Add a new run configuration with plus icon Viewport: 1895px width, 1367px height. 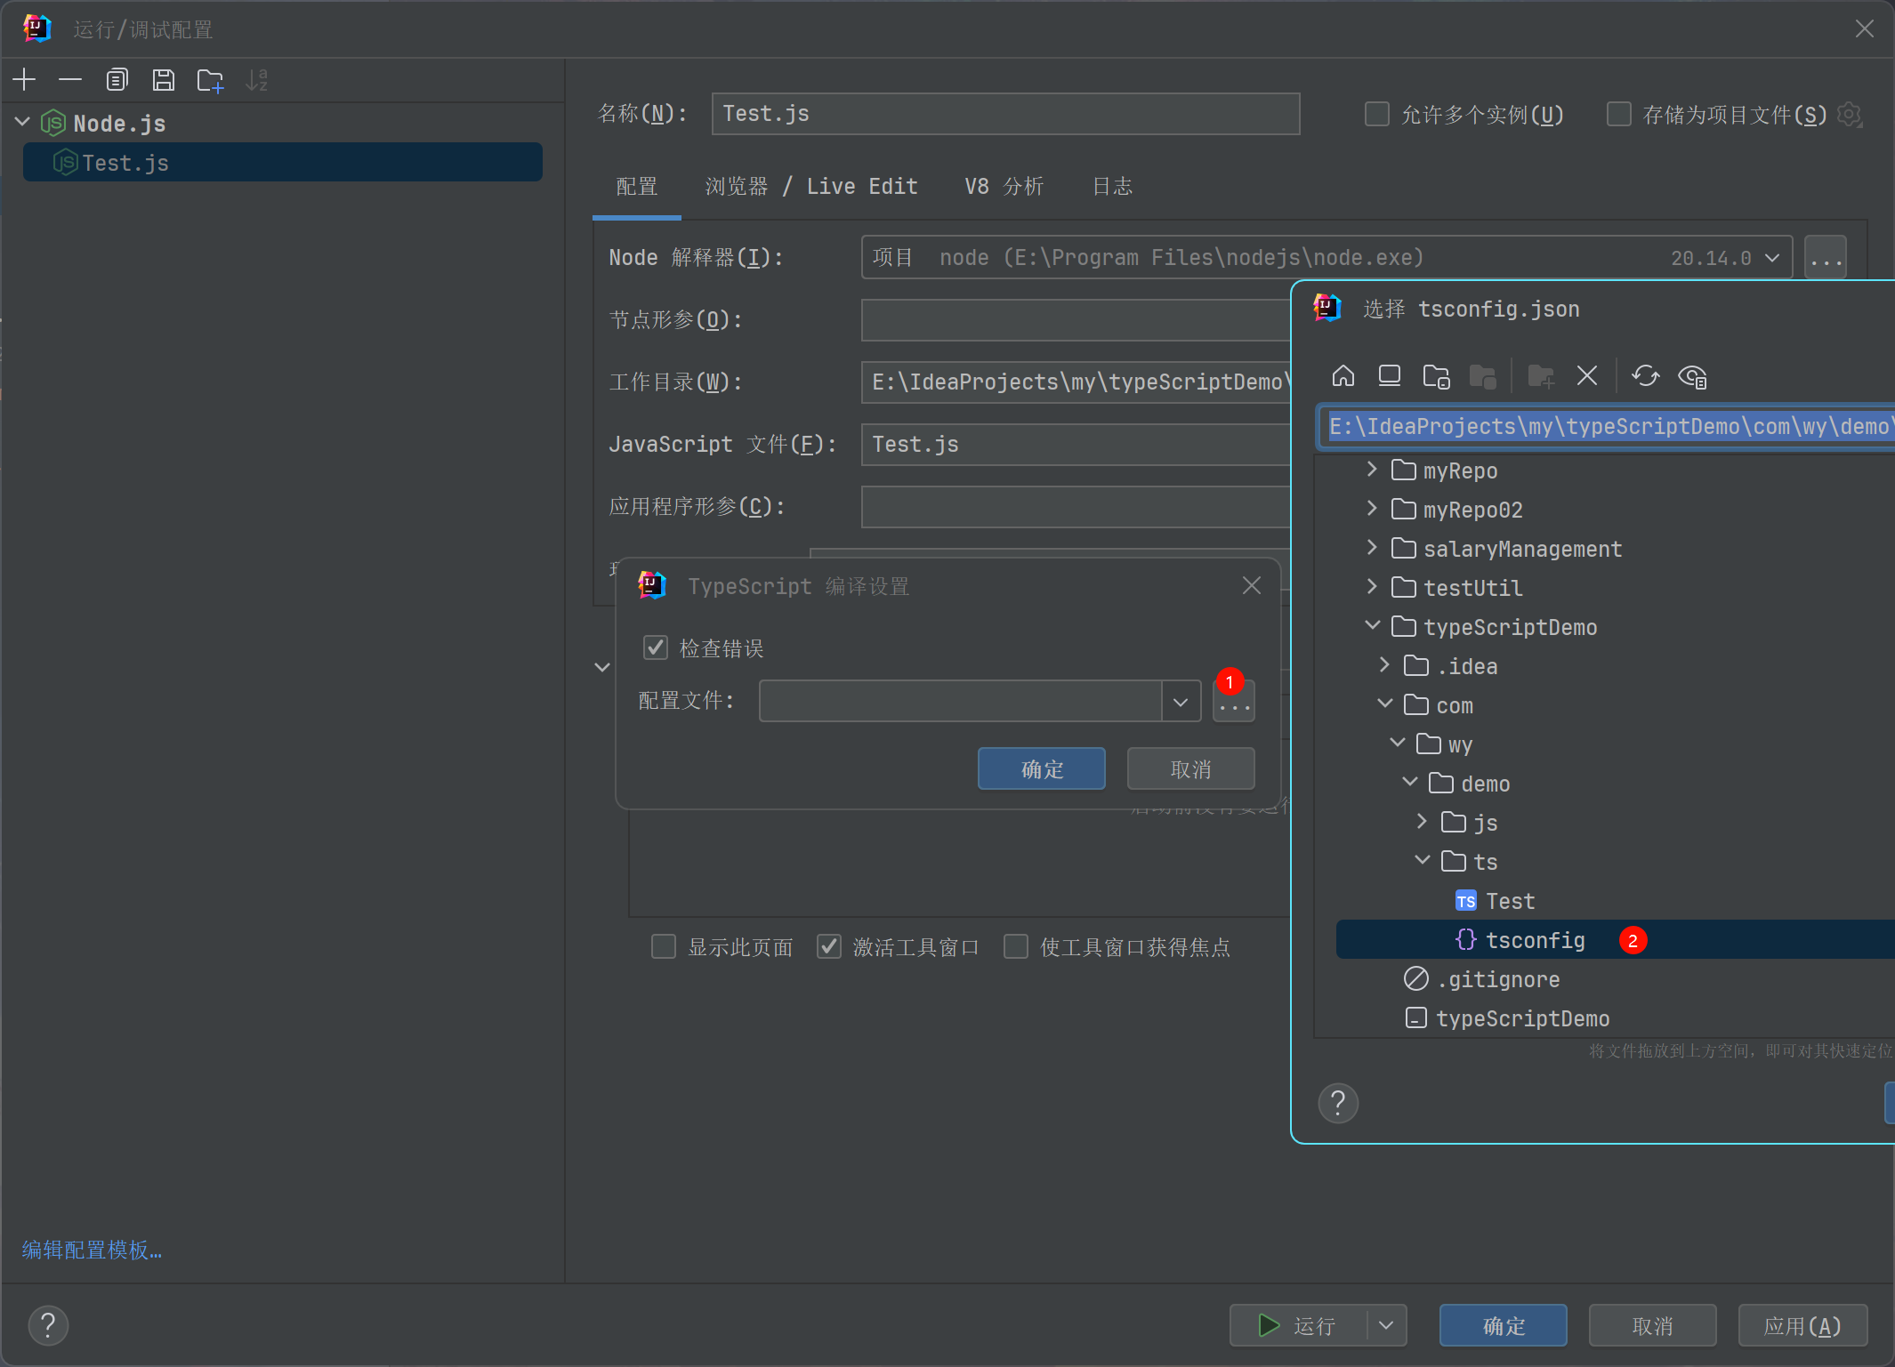click(x=25, y=80)
